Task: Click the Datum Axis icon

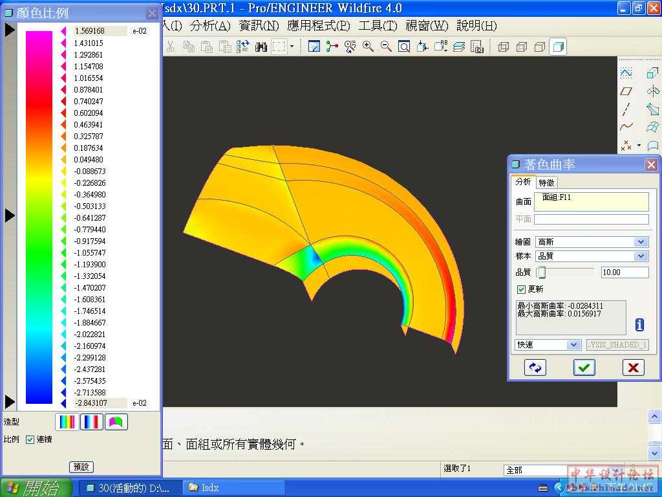Action: (x=626, y=109)
